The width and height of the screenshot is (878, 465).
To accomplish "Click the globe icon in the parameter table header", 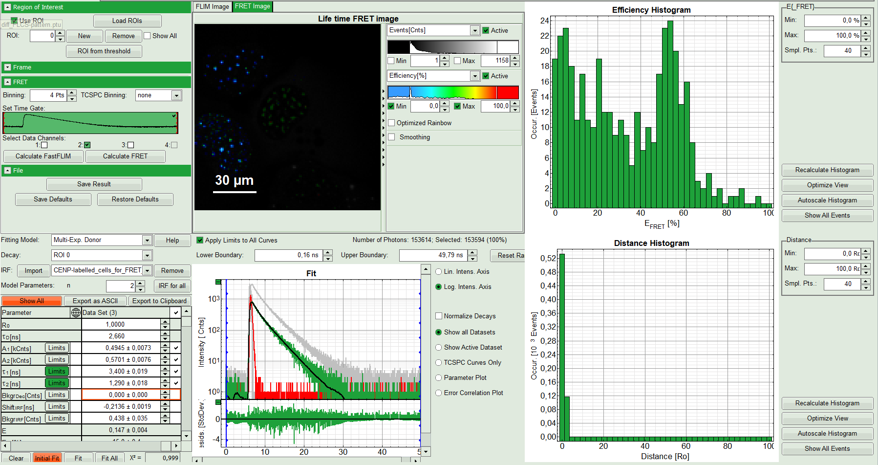I will [76, 312].
